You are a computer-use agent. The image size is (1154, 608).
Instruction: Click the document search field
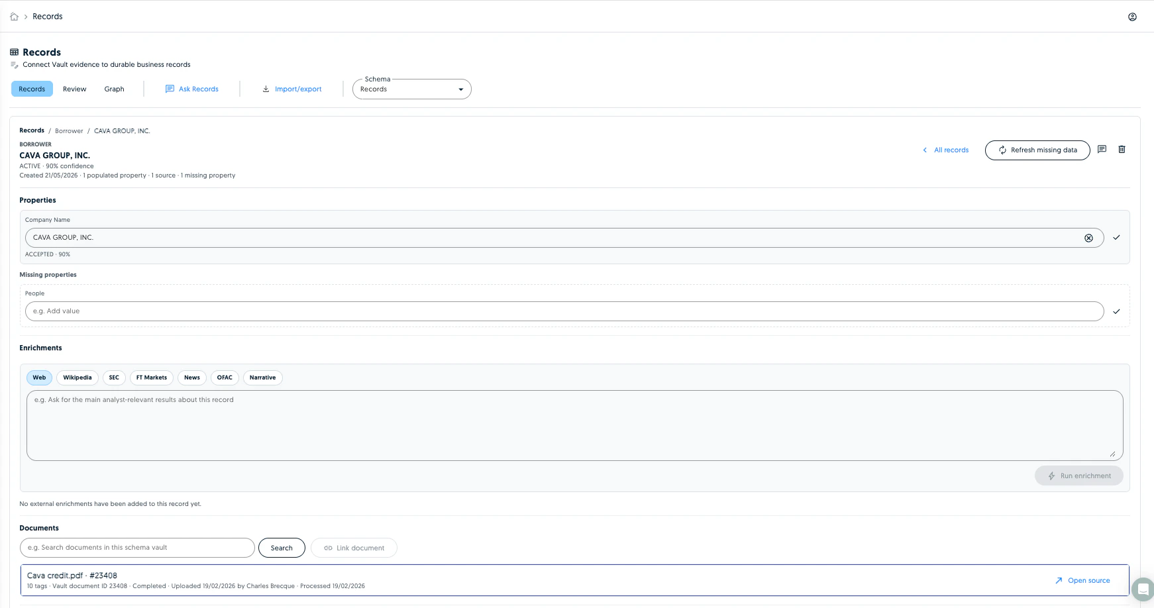coord(137,548)
